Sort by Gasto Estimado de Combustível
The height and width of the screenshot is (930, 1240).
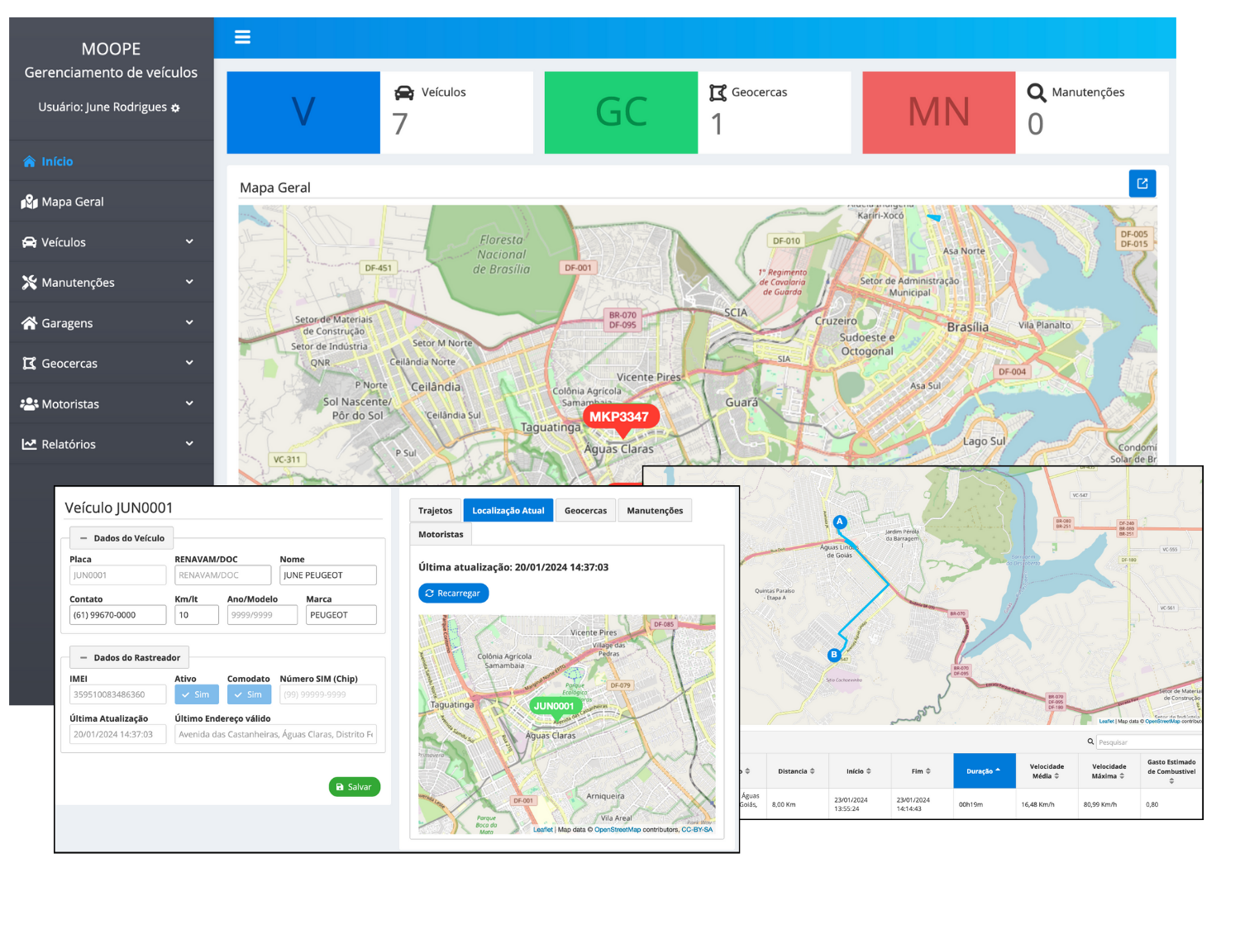point(1171,771)
